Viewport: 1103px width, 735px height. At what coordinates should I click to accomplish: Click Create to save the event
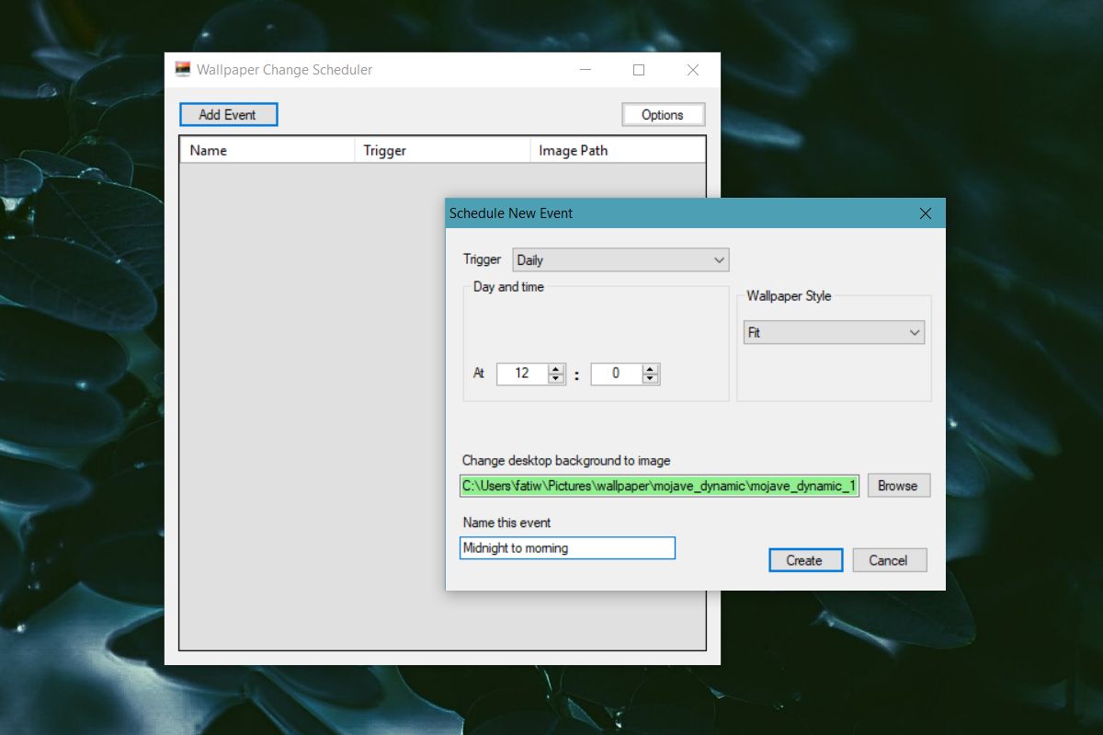point(805,560)
